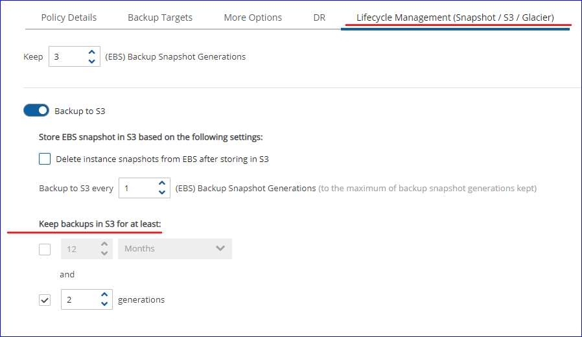Switch to the Policy Details tab

[69, 17]
